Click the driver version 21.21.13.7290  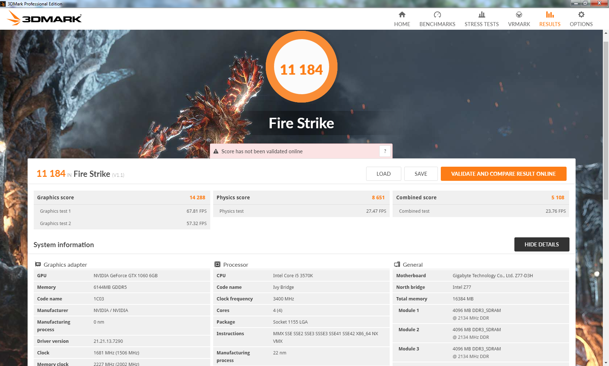point(108,341)
